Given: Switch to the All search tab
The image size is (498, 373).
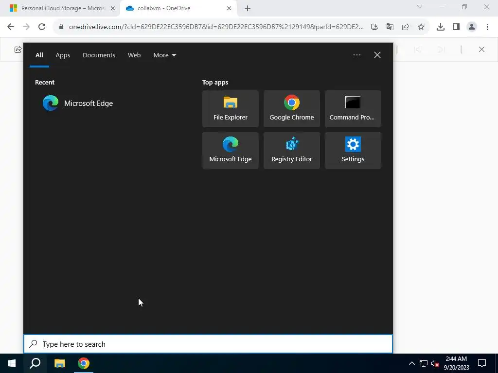Looking at the screenshot, I should pyautogui.click(x=39, y=55).
